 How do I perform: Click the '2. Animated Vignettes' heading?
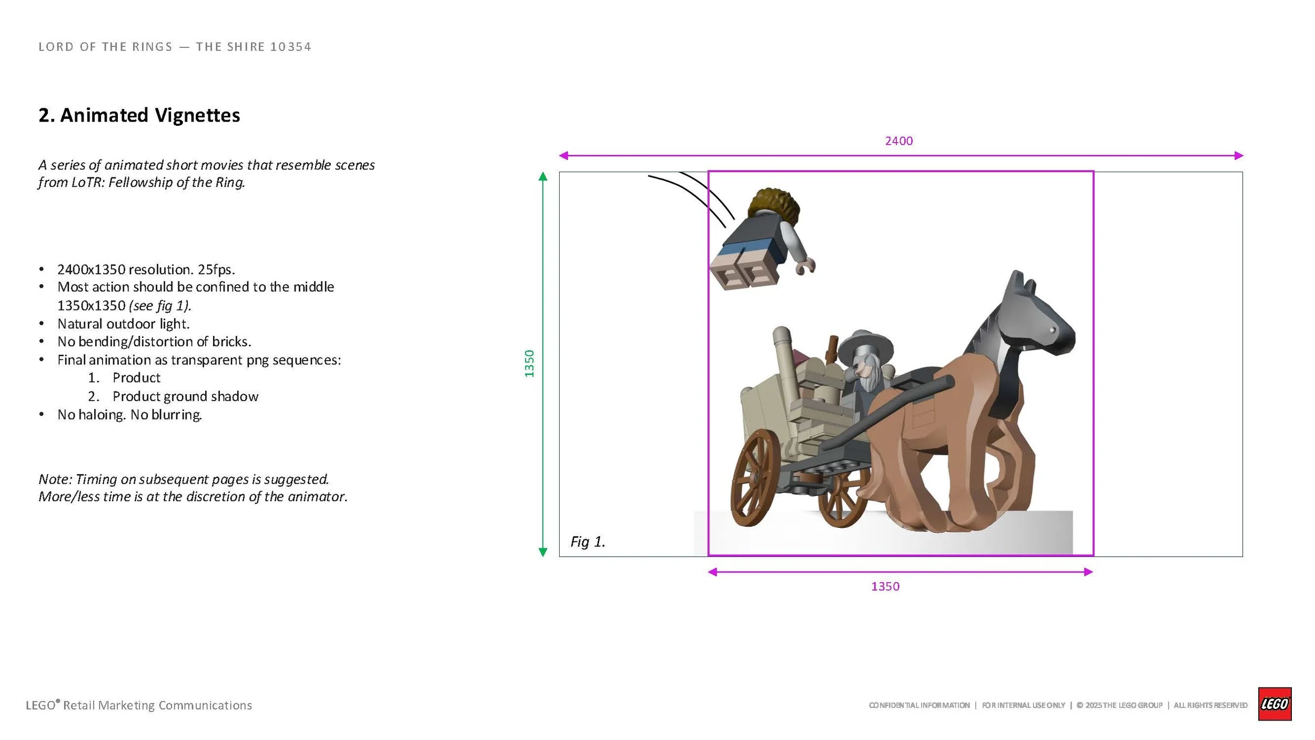(139, 115)
